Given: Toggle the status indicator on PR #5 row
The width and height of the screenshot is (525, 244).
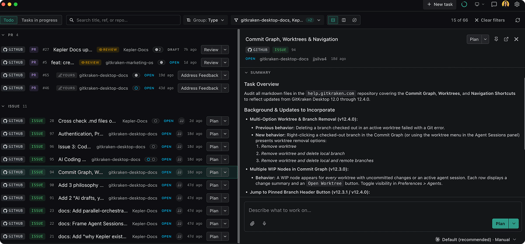Looking at the screenshot, I should pyautogui.click(x=161, y=63).
